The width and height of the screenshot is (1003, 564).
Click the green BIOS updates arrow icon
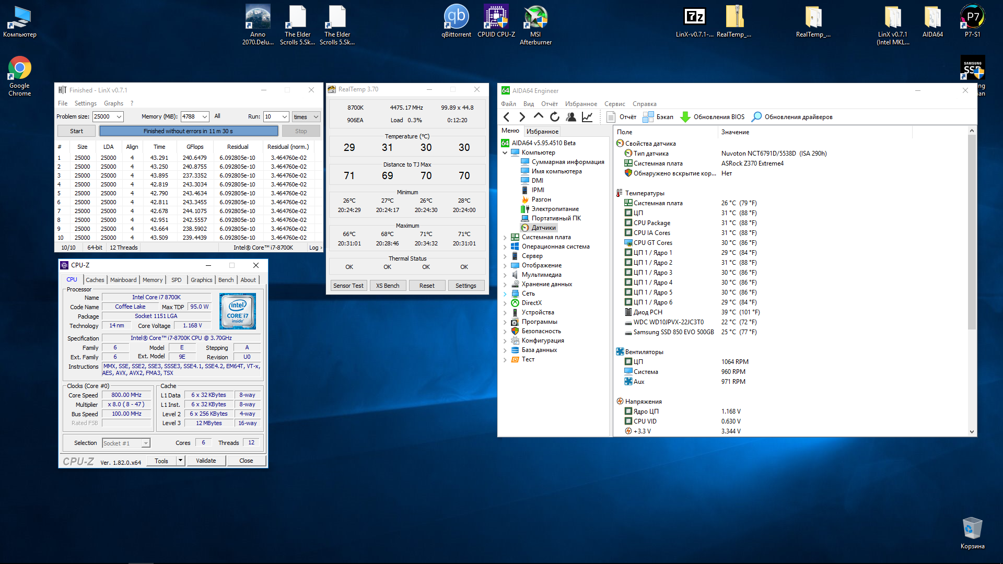pos(685,117)
